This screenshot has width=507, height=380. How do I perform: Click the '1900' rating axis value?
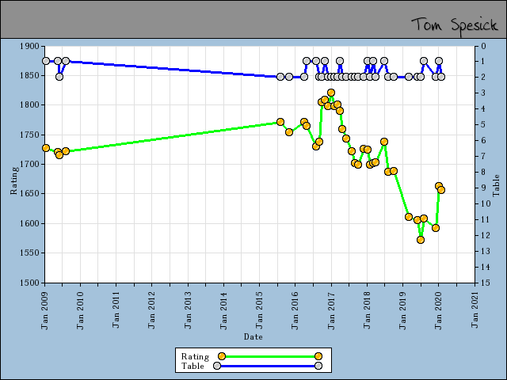(x=29, y=46)
